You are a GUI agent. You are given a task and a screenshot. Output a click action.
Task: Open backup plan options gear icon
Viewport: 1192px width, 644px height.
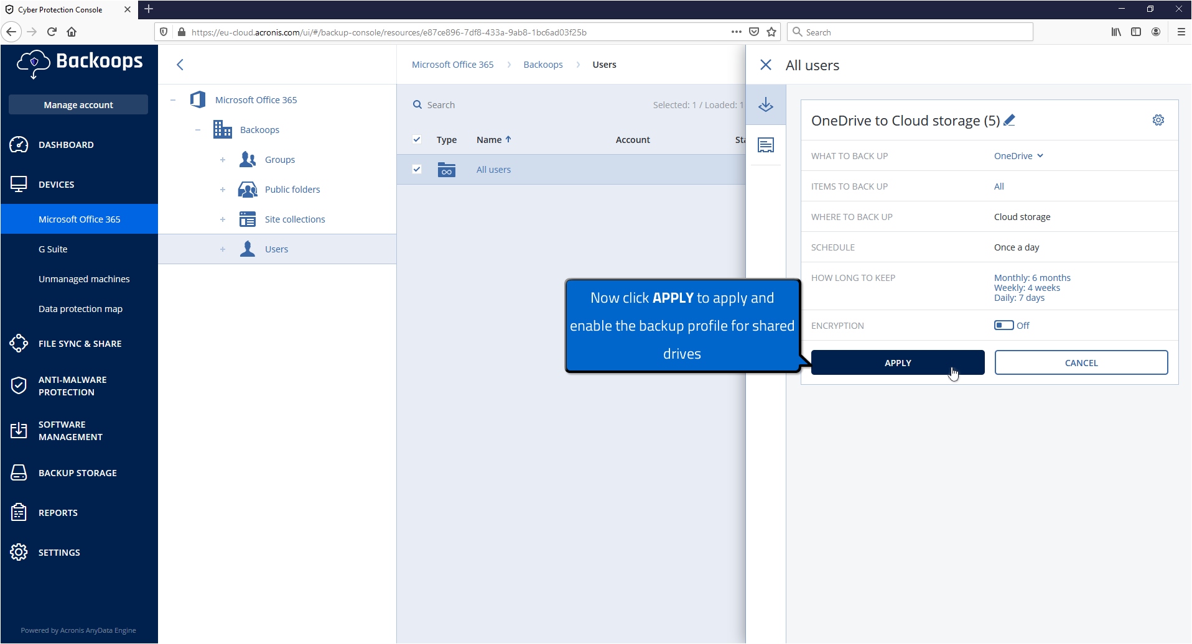pos(1158,120)
